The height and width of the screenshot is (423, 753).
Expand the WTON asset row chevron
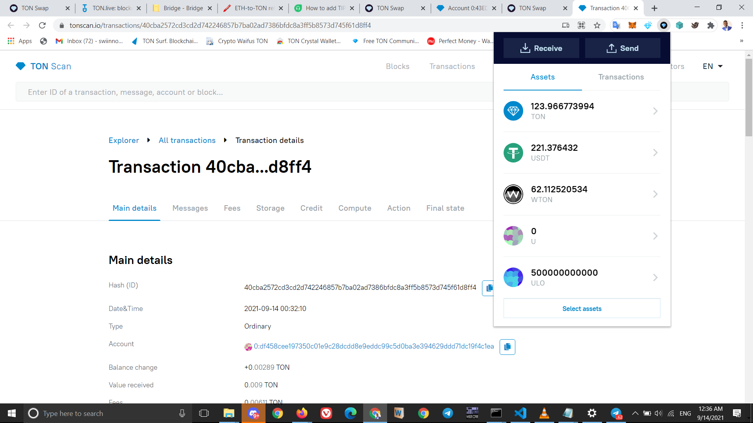click(655, 194)
